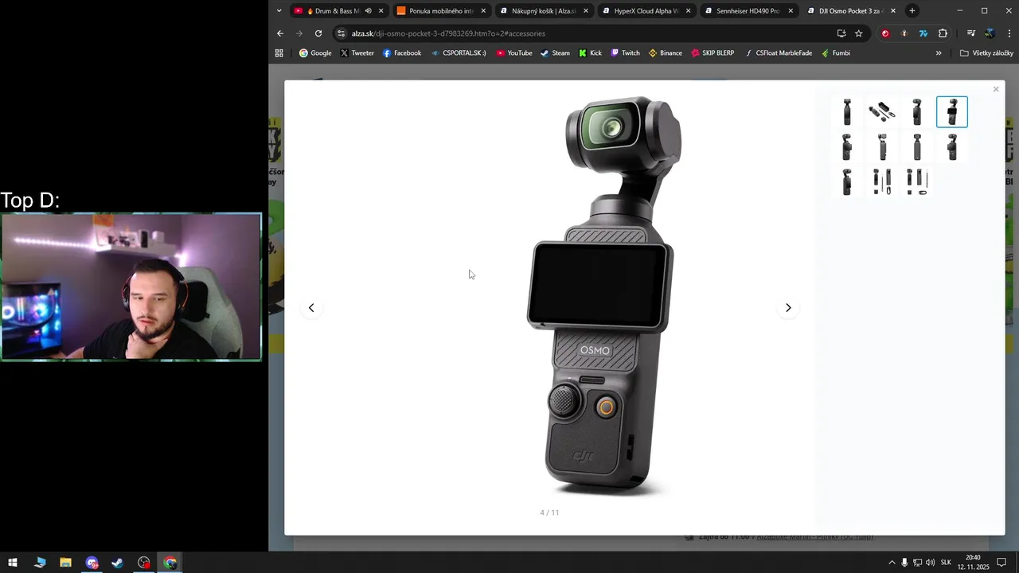This screenshot has width=1019, height=573.
Task: Open the microphone tray icon
Action: (904, 563)
